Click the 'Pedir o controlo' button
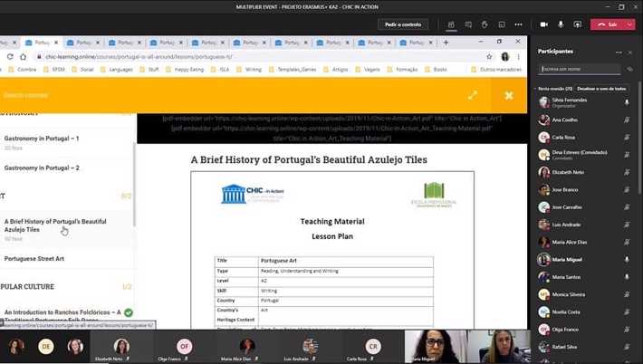This screenshot has height=364, width=643. (402, 24)
